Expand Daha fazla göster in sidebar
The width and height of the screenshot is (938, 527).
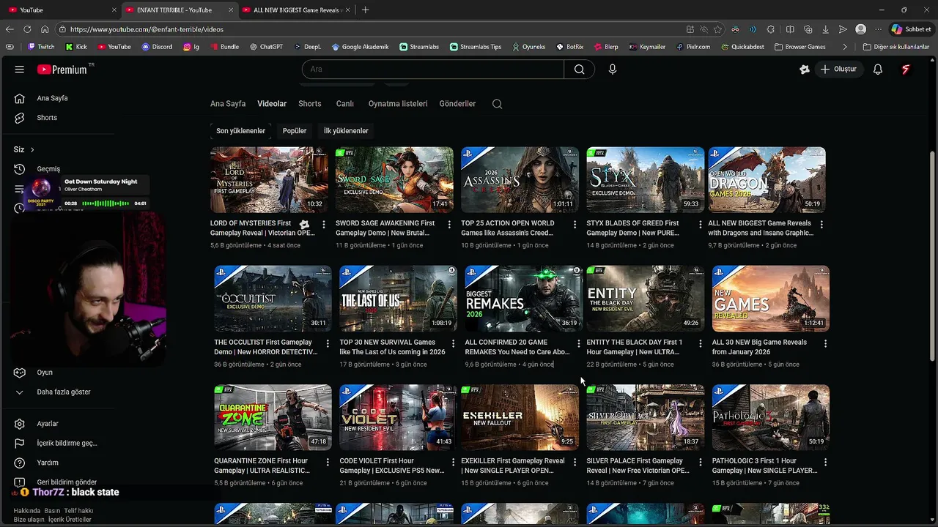pos(64,392)
